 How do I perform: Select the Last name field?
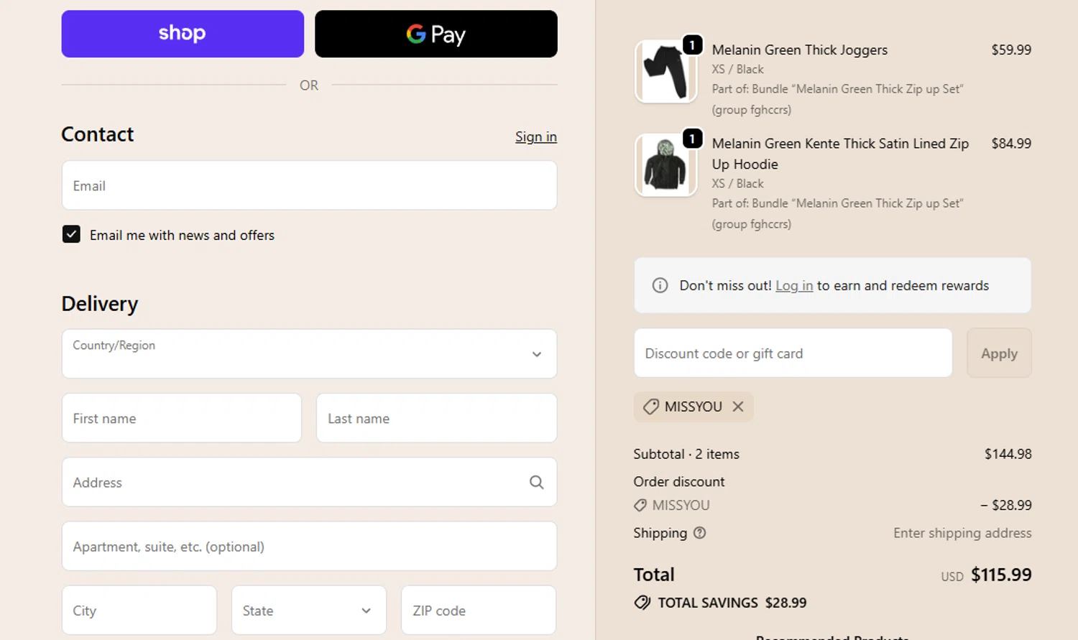click(x=437, y=418)
